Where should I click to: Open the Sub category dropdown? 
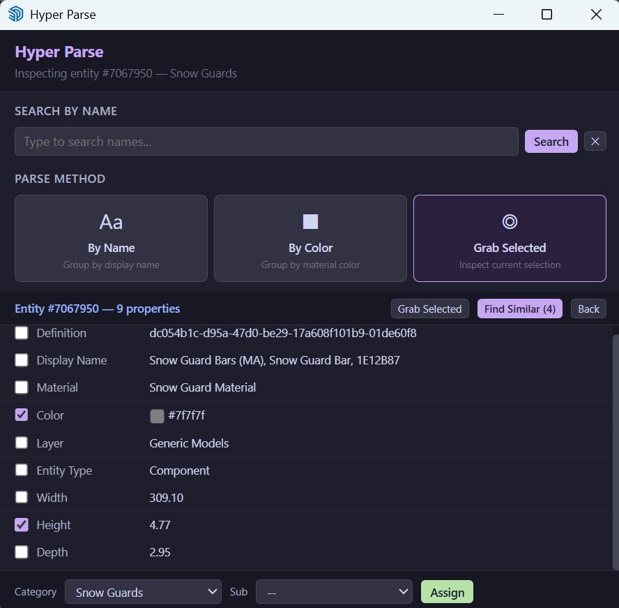333,591
